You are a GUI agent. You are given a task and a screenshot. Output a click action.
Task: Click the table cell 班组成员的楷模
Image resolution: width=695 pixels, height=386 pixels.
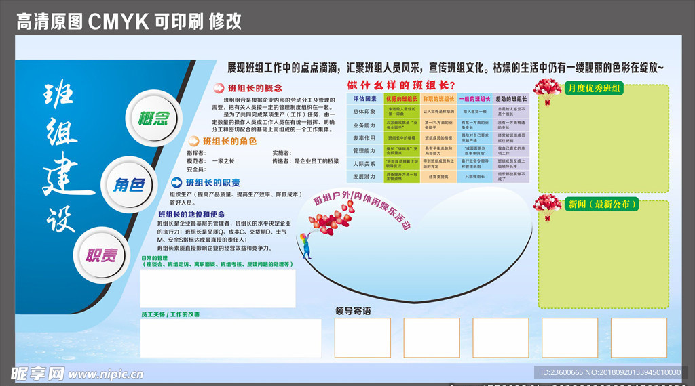coord(438,137)
